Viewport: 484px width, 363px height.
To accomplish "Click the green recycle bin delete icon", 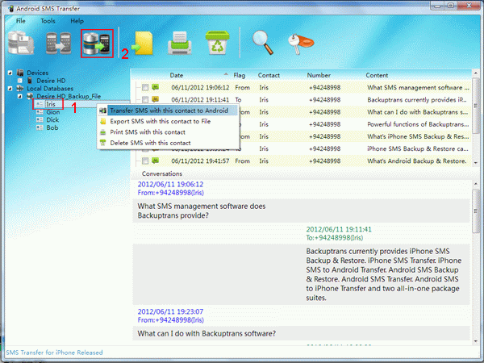I will (218, 43).
